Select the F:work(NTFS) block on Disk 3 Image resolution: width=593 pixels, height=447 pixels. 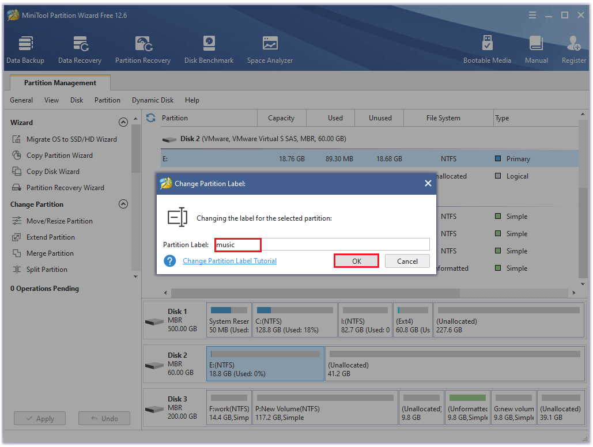[x=229, y=408]
